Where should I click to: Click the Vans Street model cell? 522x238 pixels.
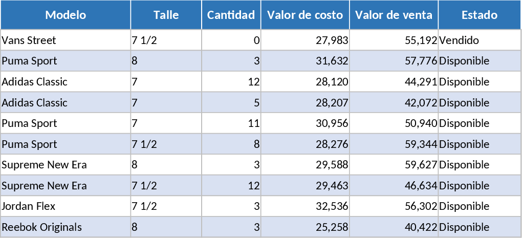29,40
